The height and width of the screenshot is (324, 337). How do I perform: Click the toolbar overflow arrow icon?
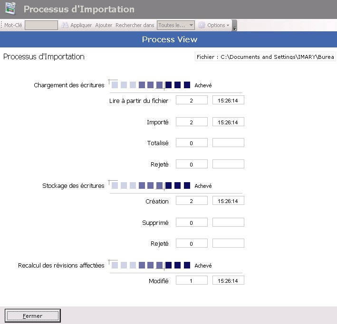234,28
